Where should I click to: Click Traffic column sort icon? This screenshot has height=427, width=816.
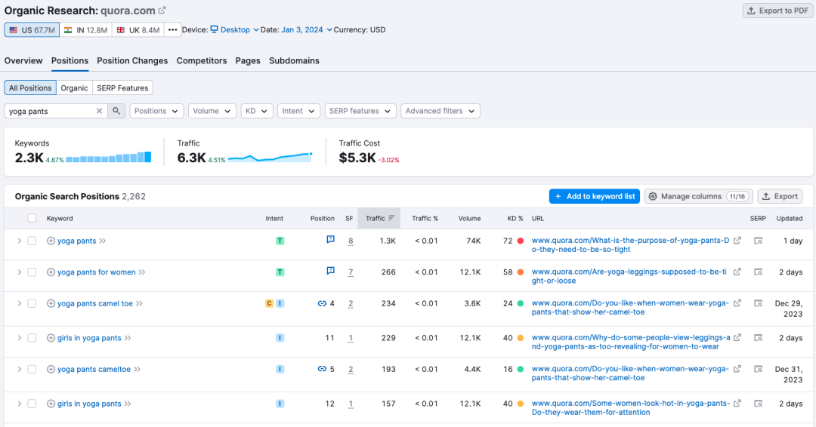click(x=392, y=218)
